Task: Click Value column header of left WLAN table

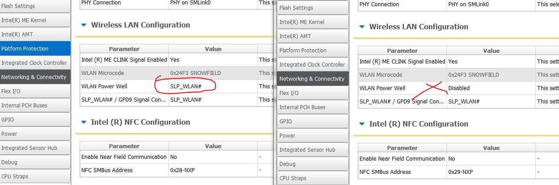Action: pyautogui.click(x=213, y=49)
